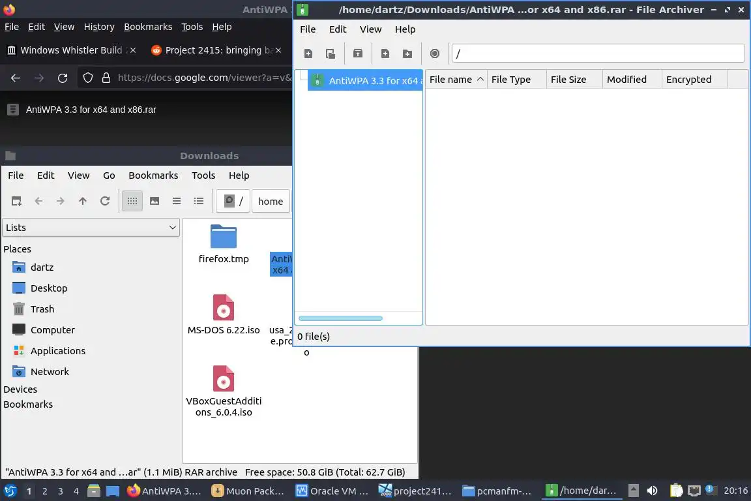This screenshot has height=501, width=751.
Task: Click the Firefox URL bar with docs.google.com
Action: click(205, 78)
